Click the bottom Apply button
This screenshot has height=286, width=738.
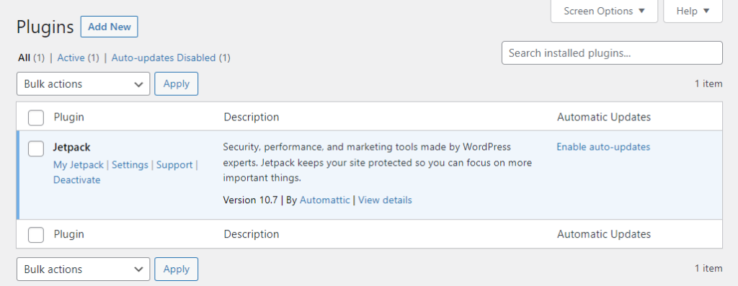[x=176, y=269]
